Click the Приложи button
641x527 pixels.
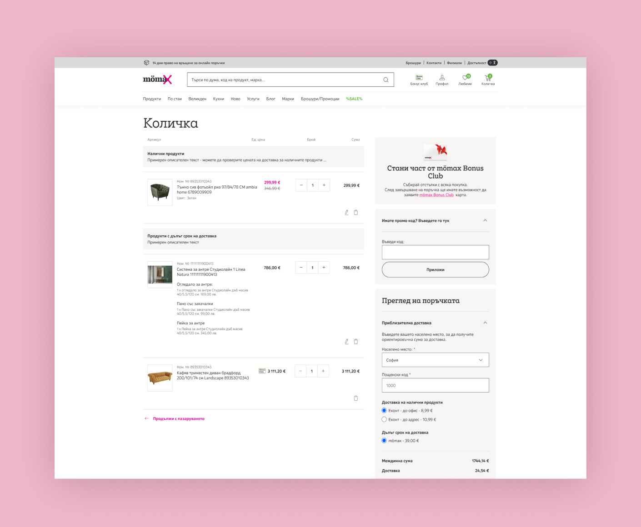pos(436,269)
